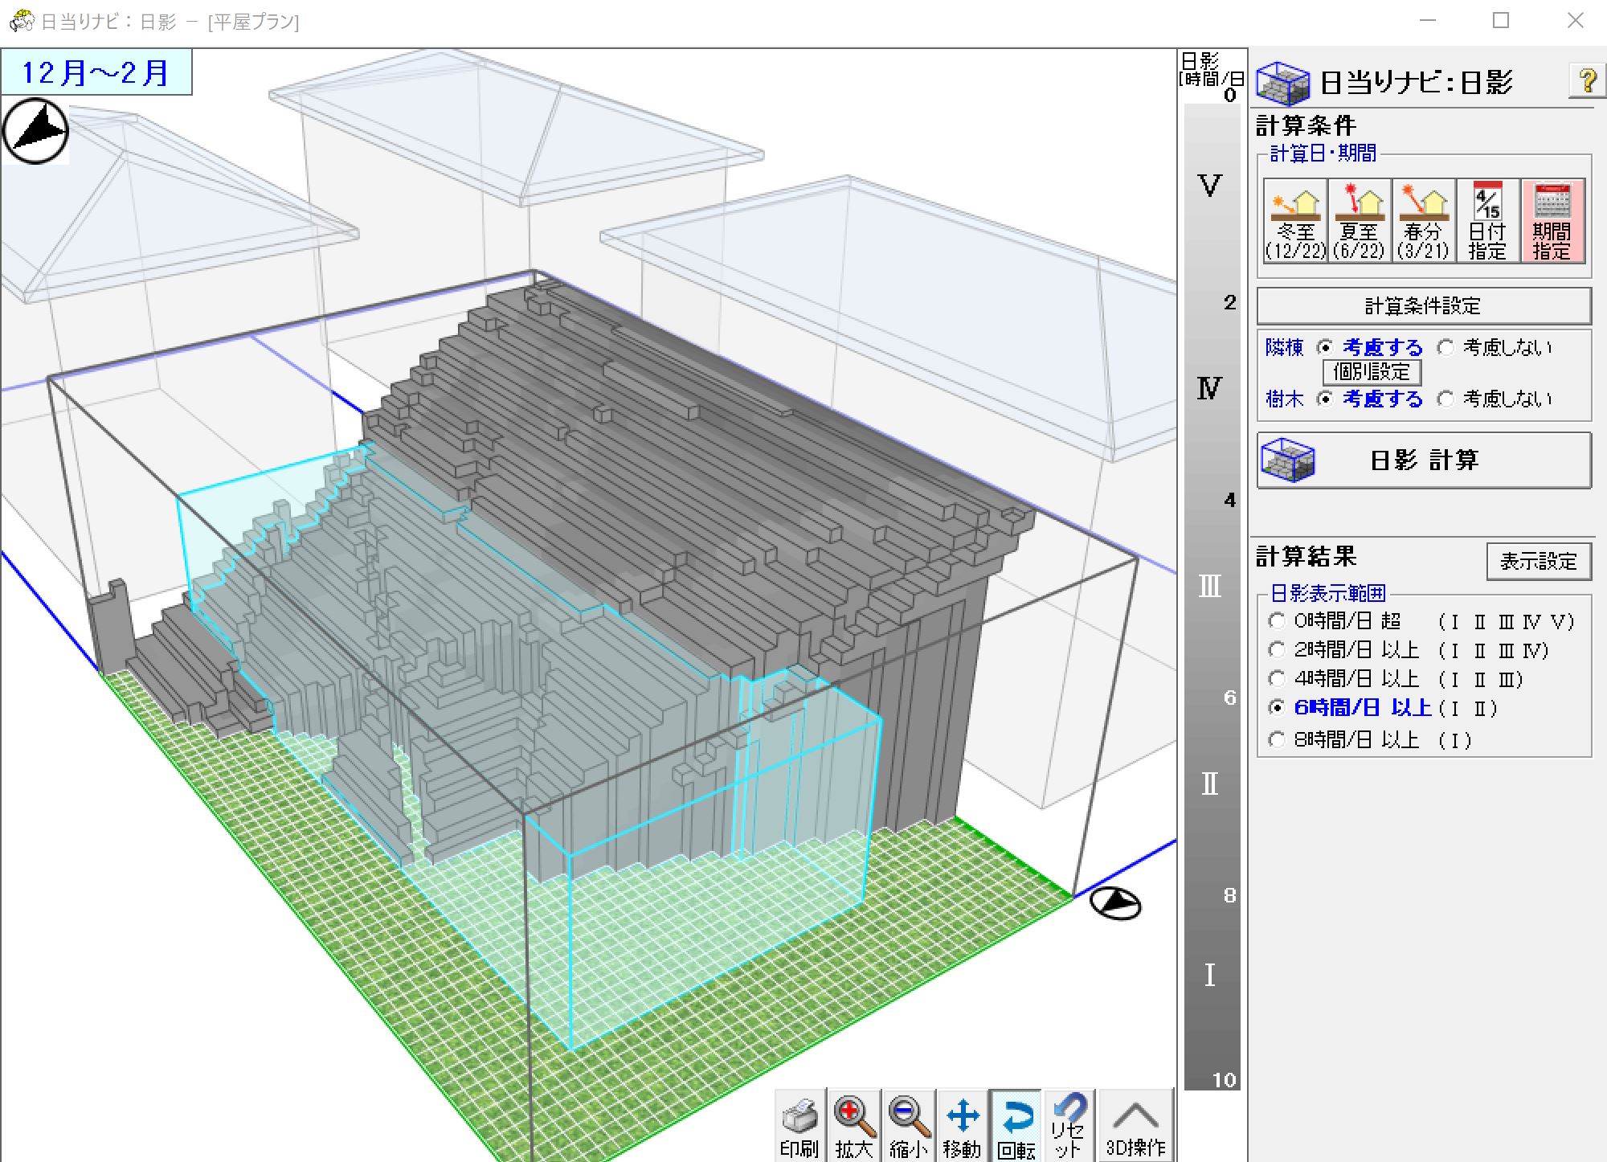Click level V on the shadow scale
The width and height of the screenshot is (1607, 1162).
pos(1209,186)
